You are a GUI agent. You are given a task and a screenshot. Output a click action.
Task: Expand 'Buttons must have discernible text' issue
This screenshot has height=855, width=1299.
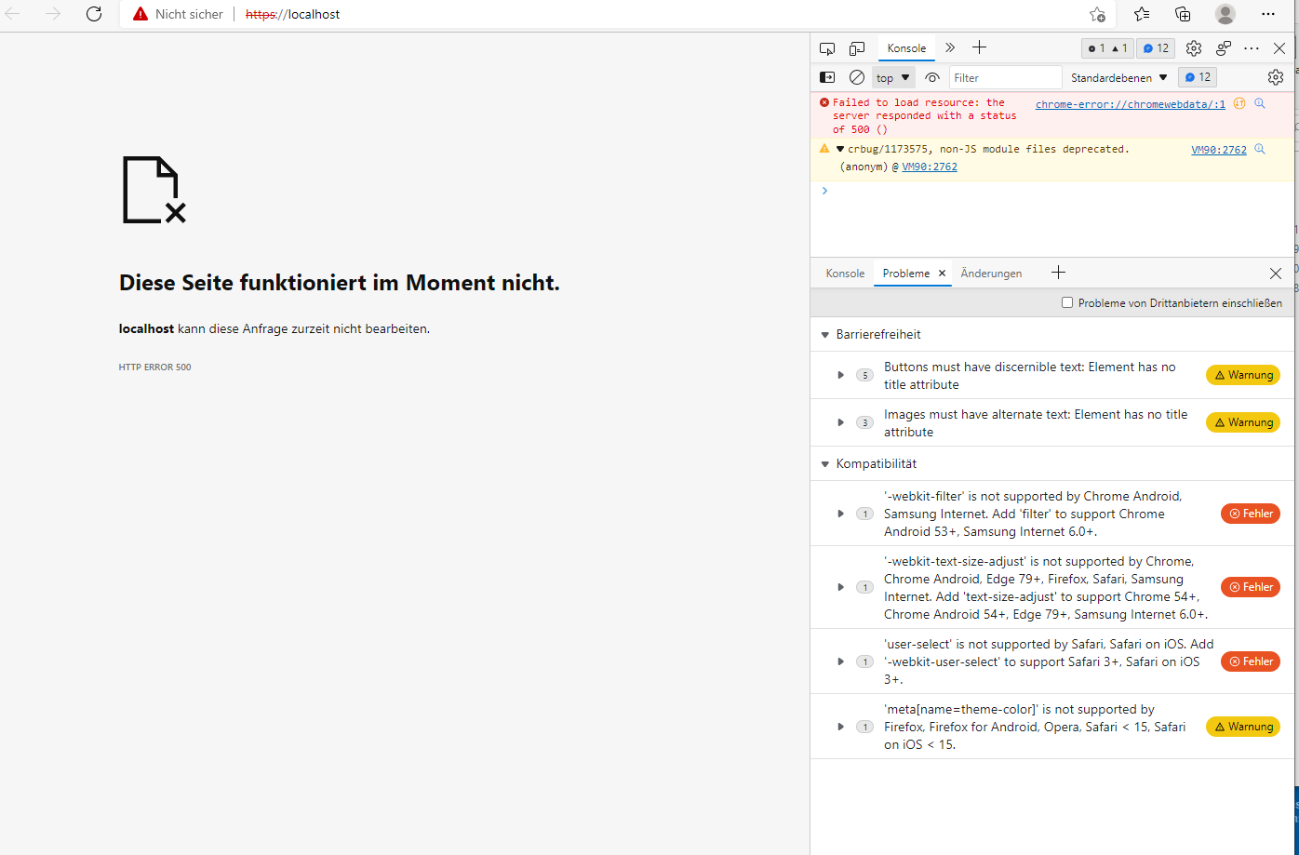pyautogui.click(x=840, y=375)
